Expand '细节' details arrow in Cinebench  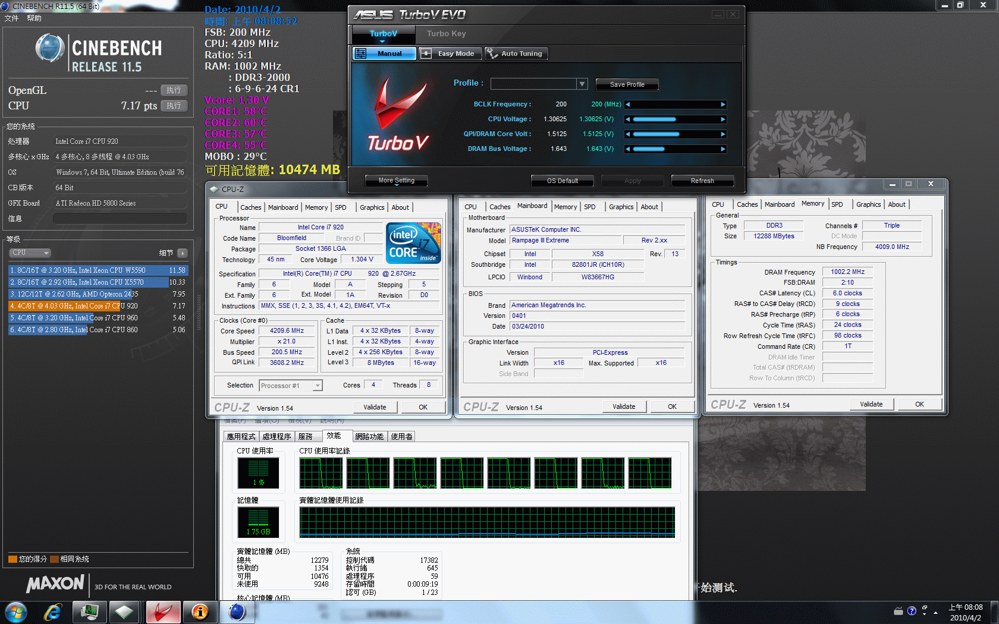click(182, 253)
